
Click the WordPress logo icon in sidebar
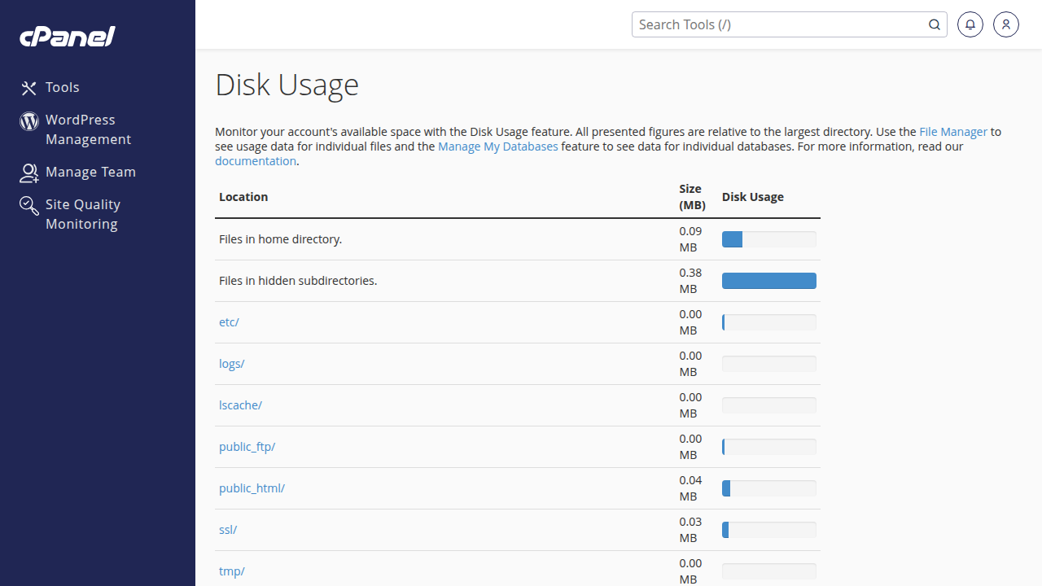click(29, 121)
